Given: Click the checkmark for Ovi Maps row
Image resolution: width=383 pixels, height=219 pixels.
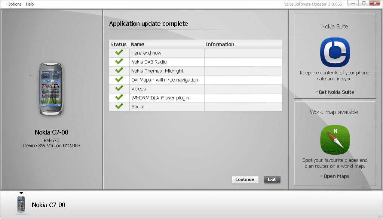Looking at the screenshot, I should [119, 79].
